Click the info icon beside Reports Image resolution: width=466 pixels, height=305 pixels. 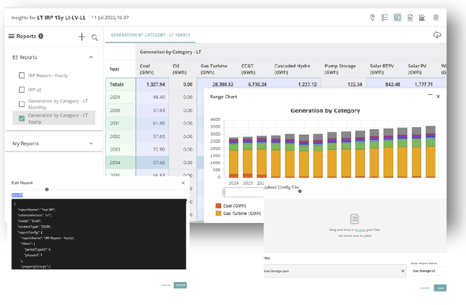coord(41,36)
